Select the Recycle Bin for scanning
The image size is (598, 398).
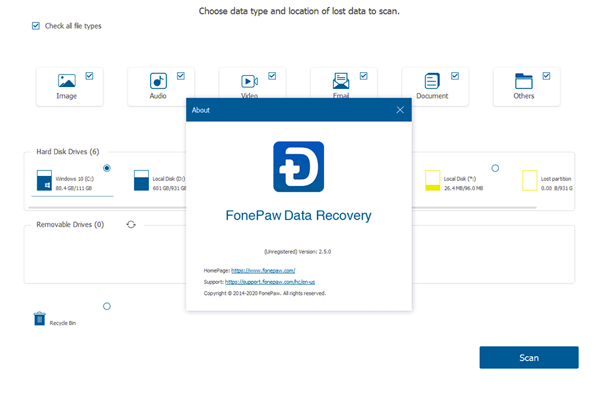[x=107, y=306]
